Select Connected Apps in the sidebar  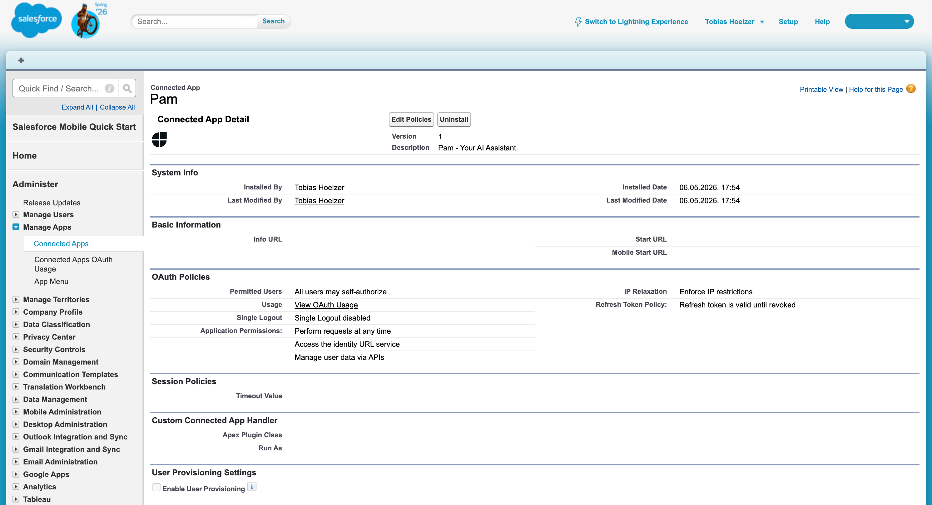pos(61,244)
